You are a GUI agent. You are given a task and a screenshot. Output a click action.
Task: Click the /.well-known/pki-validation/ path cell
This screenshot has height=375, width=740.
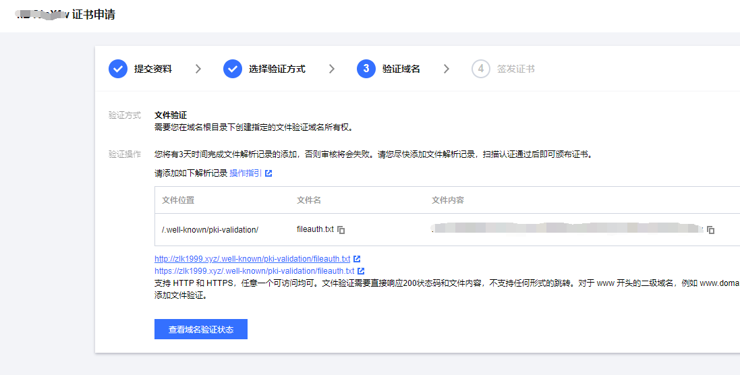[x=210, y=230]
